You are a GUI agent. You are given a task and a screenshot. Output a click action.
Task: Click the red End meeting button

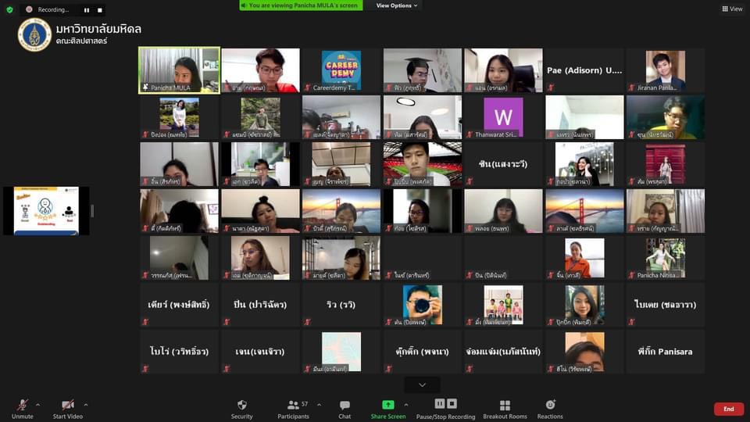pyautogui.click(x=728, y=409)
